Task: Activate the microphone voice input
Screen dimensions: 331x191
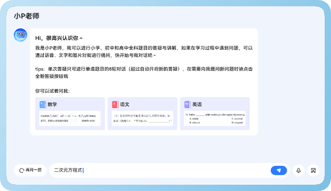Action: (298, 171)
